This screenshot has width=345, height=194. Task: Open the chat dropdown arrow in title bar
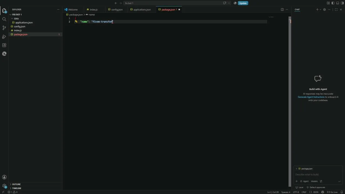[229, 3]
